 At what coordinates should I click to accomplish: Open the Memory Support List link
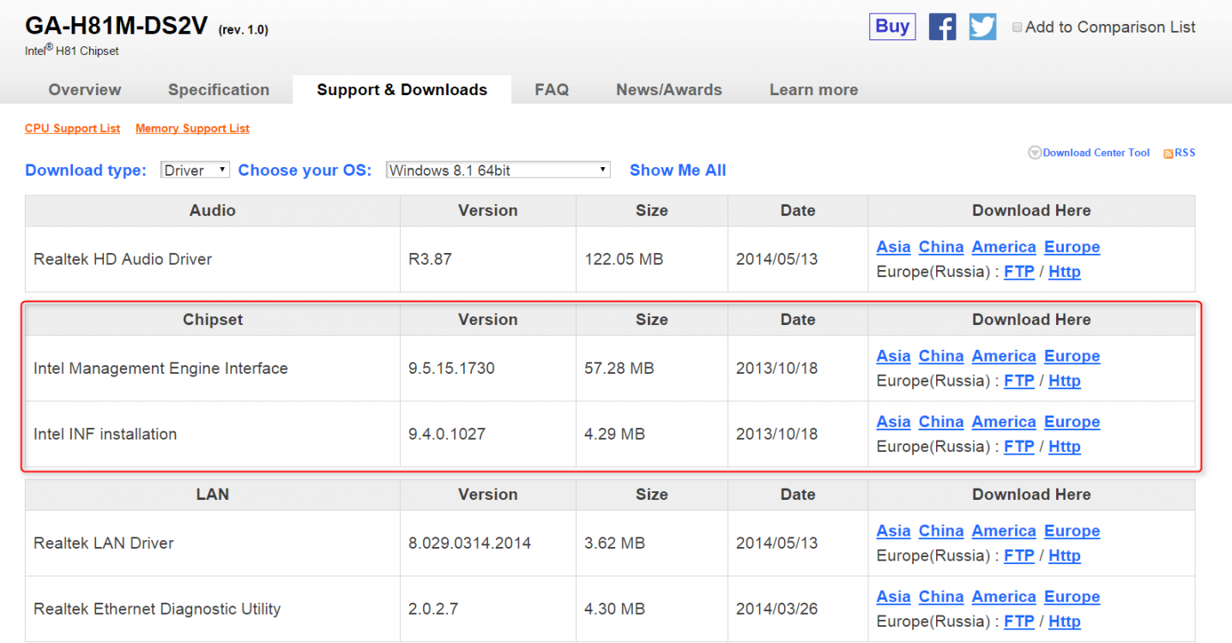192,129
